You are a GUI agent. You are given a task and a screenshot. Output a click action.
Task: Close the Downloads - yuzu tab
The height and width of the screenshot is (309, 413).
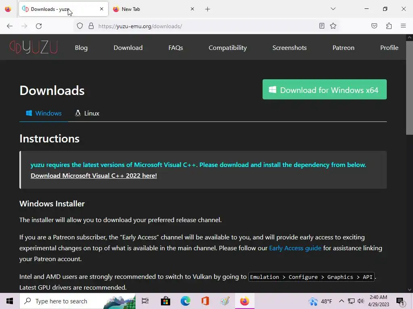click(102, 9)
